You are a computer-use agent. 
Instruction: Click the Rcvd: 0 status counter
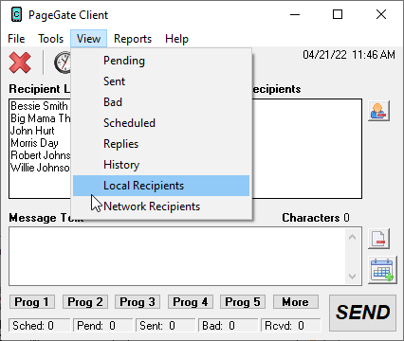click(290, 325)
